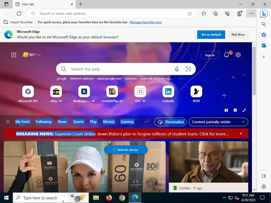Open the Install&Play quick link

pyautogui.click(x=112, y=94)
